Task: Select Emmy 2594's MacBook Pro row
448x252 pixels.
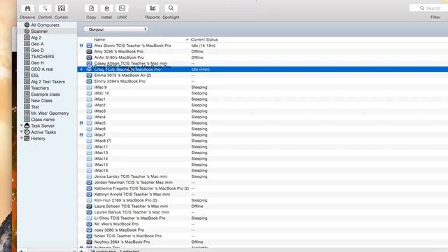Action: 262,81
